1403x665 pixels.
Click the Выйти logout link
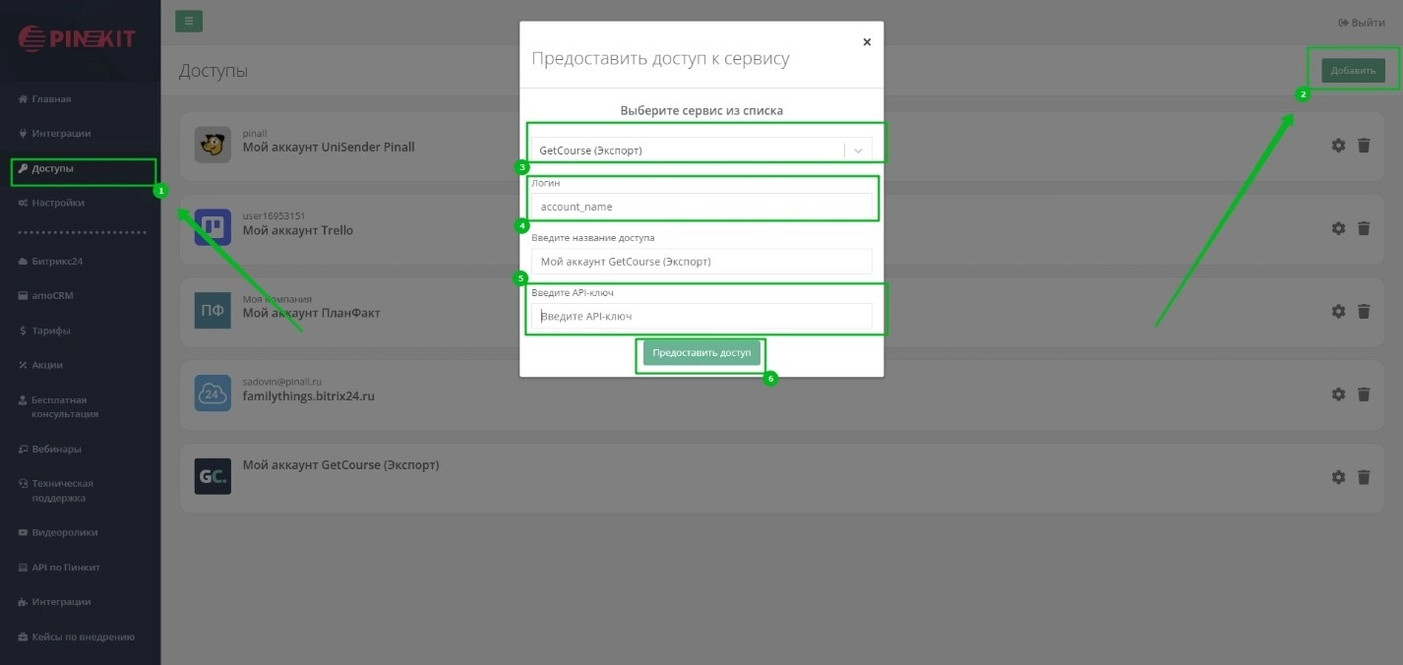pyautogui.click(x=1361, y=23)
